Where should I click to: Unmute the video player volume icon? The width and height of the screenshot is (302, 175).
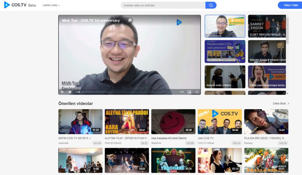point(70,92)
